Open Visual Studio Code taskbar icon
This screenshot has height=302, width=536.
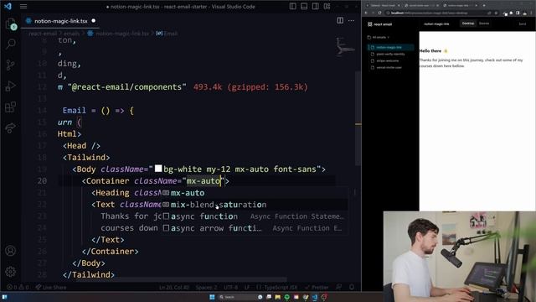coord(315,297)
